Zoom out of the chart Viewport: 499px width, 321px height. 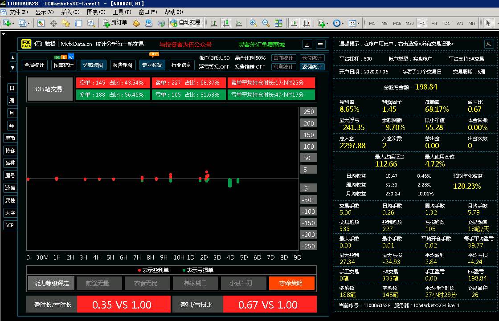coord(266,23)
